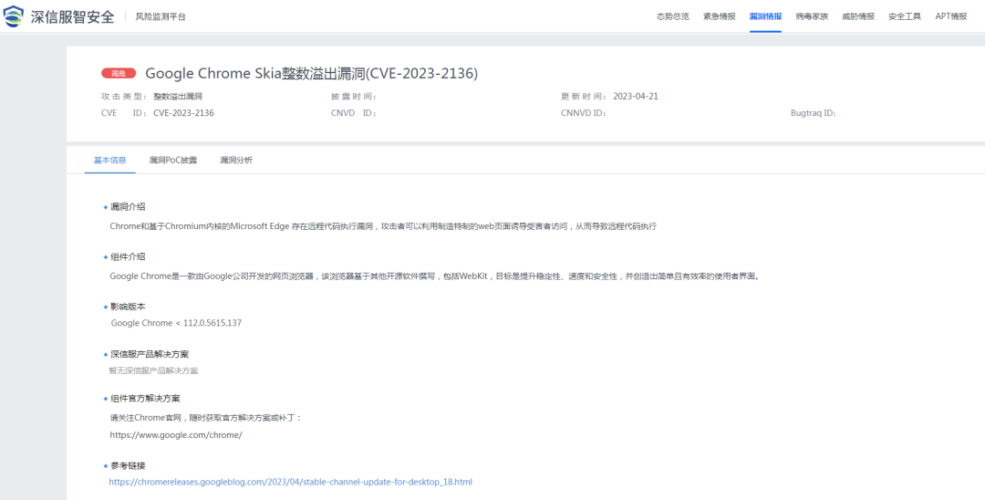Click the update date 2023-04-21

(635, 97)
